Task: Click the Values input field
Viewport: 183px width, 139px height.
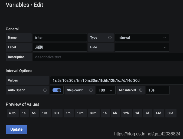Action: tap(116, 80)
